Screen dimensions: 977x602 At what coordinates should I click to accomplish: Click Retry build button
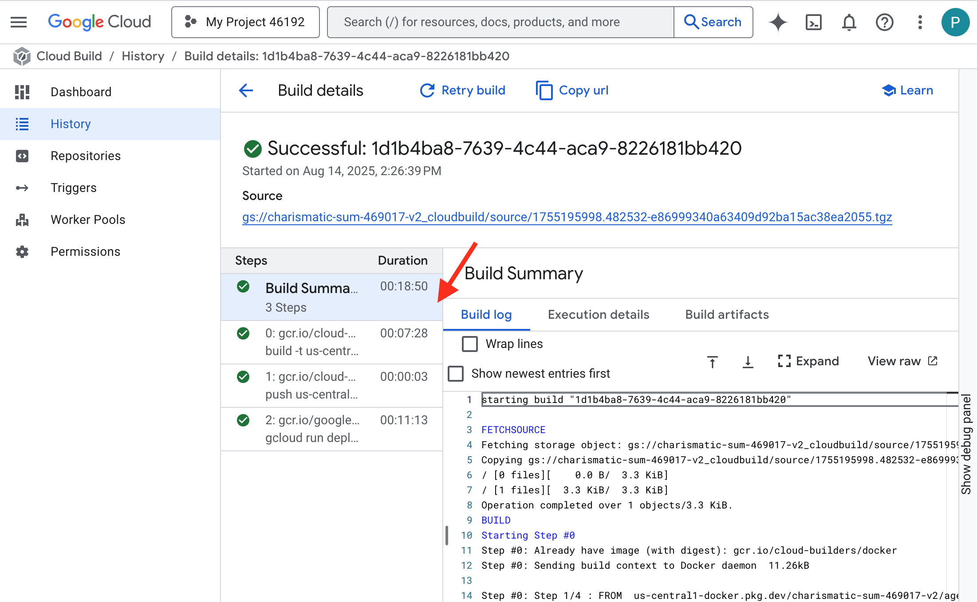(x=462, y=90)
